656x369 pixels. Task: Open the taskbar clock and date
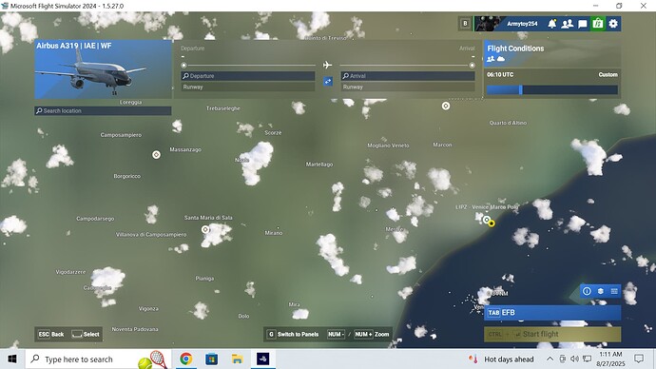(610, 359)
